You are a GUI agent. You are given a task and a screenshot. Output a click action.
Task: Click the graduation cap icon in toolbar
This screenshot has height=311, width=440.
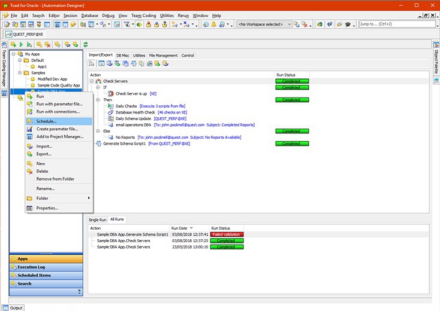(x=348, y=25)
